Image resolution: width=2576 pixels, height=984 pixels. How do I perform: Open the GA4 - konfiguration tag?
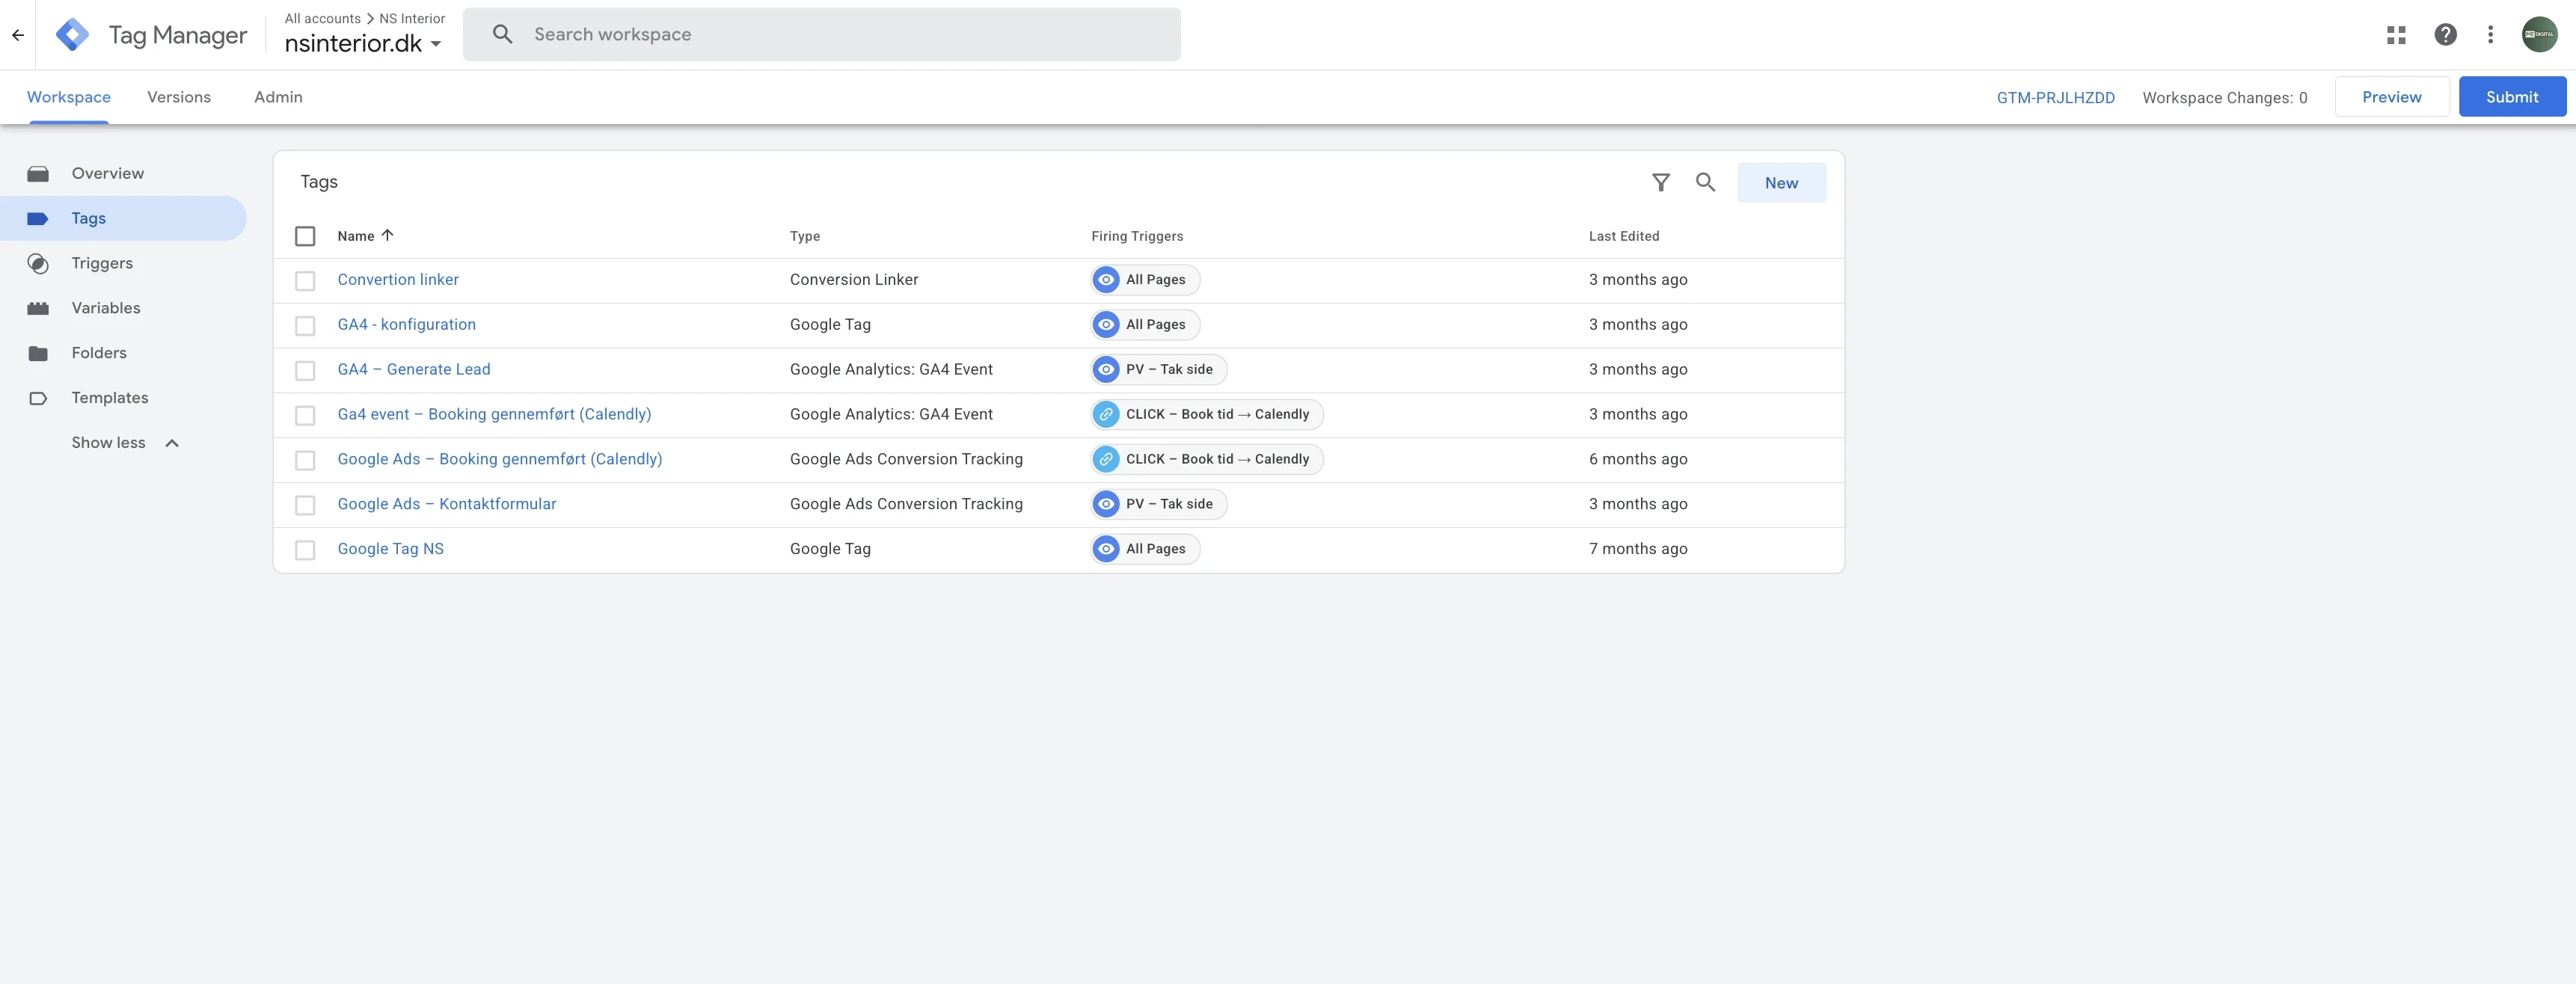407,325
